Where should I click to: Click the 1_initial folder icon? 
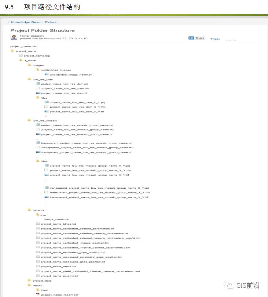point(21,60)
